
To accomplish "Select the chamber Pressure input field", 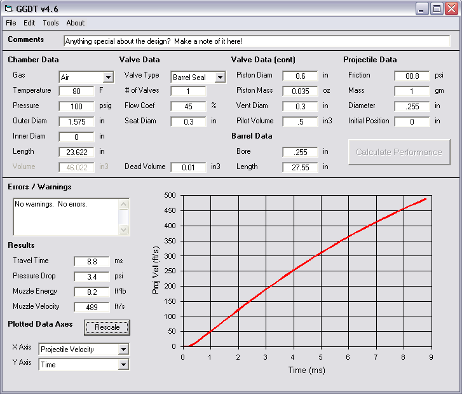I will [77, 106].
